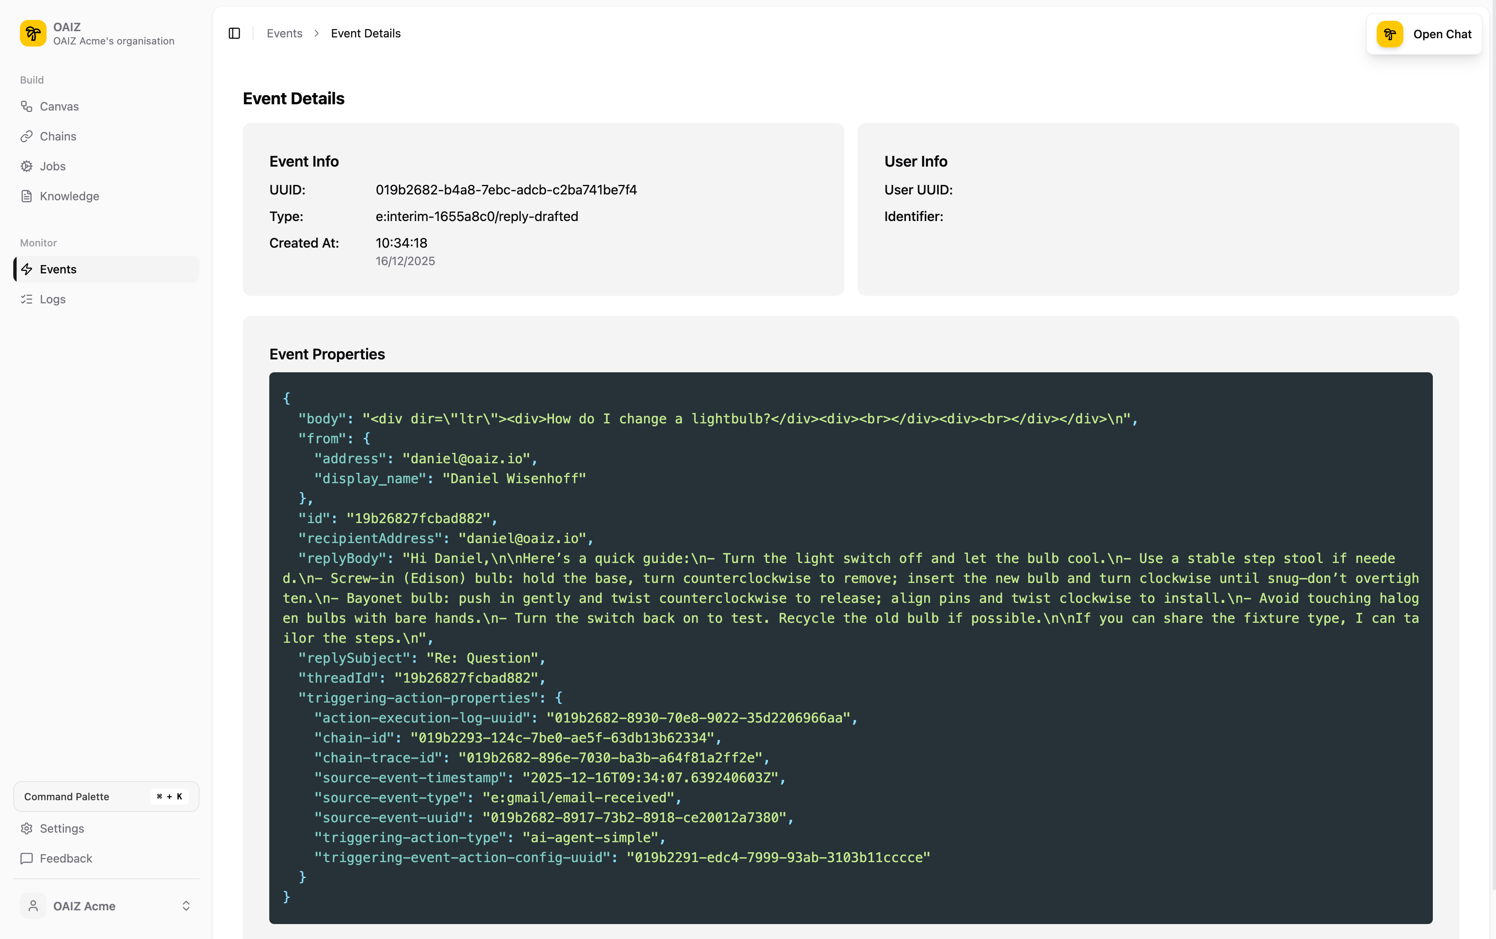This screenshot has height=939, width=1496.
Task: Open the Command Palette
Action: coord(106,796)
